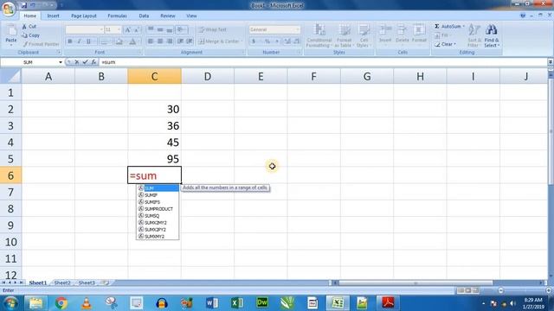Open the Page Layout ribbon tab
The height and width of the screenshot is (311, 554).
tap(84, 16)
